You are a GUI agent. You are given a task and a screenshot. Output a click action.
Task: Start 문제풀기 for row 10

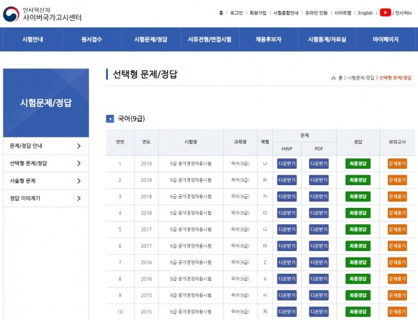pos(397,312)
